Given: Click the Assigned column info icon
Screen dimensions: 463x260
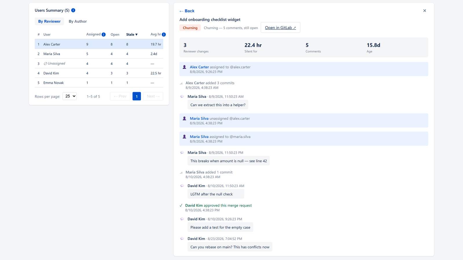Looking at the screenshot, I should pos(104,34).
